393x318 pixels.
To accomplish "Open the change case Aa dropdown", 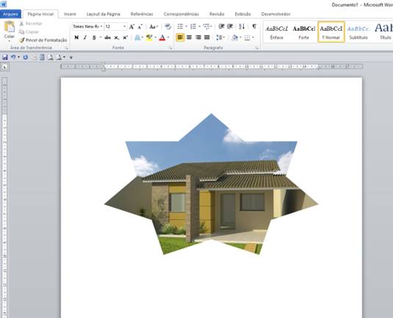I will click(x=154, y=26).
